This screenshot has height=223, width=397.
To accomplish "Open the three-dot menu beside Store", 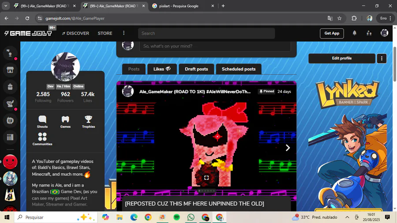I will (124, 33).
